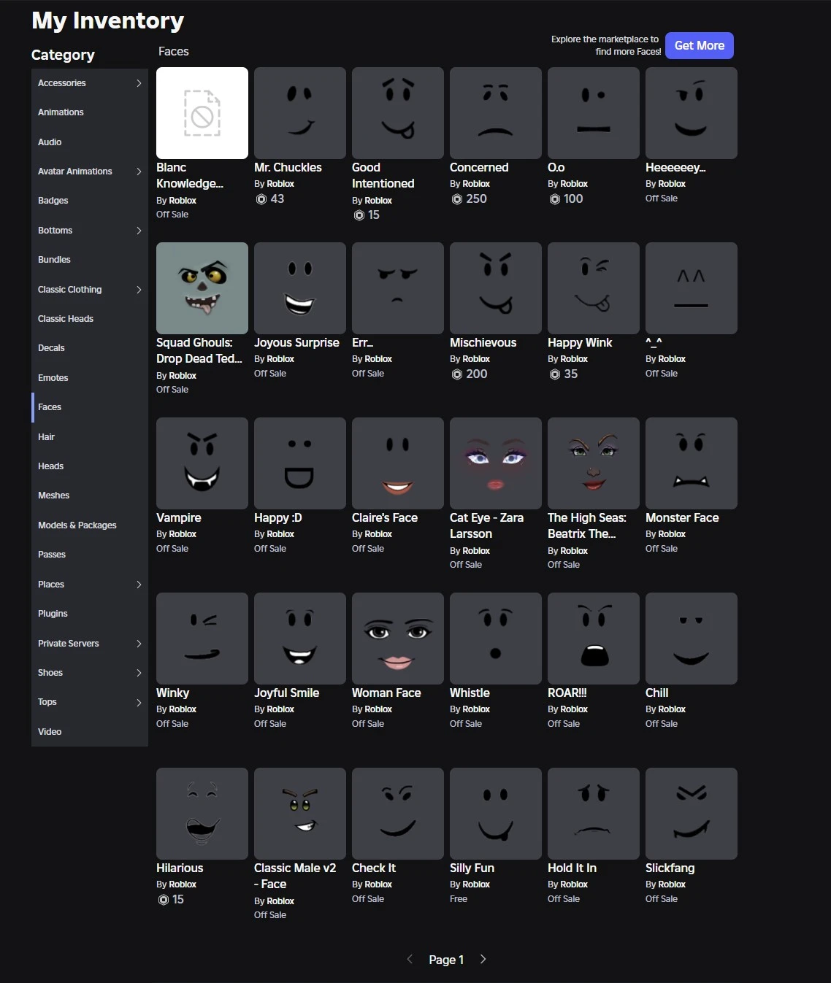
Task: Go to the previous inventory page
Action: (410, 959)
